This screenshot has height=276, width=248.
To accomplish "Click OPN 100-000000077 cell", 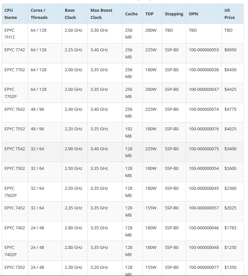I will pos(204,268).
